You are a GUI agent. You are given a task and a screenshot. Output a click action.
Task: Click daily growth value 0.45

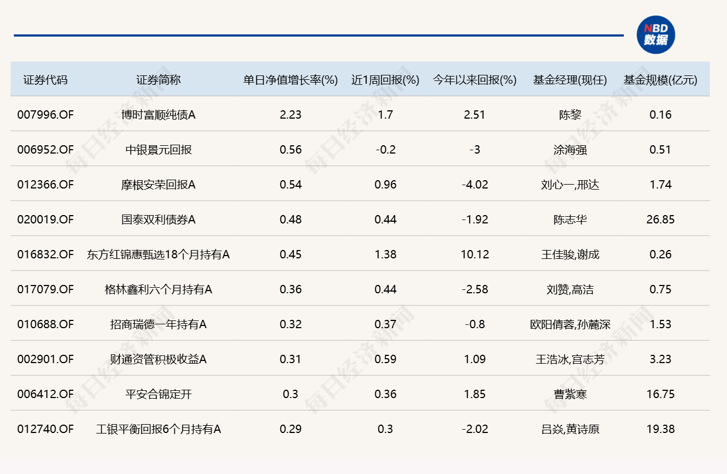pyautogui.click(x=291, y=254)
